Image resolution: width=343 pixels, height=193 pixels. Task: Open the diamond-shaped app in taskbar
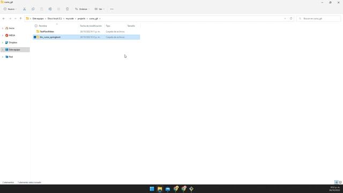191,189
